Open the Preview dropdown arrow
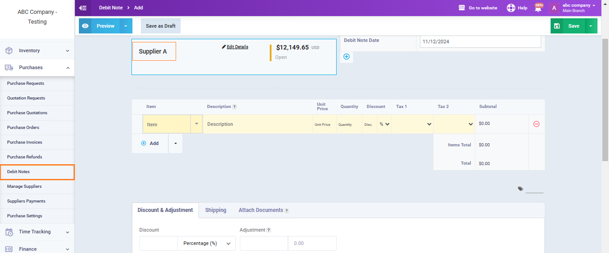609x253 pixels. (126, 26)
